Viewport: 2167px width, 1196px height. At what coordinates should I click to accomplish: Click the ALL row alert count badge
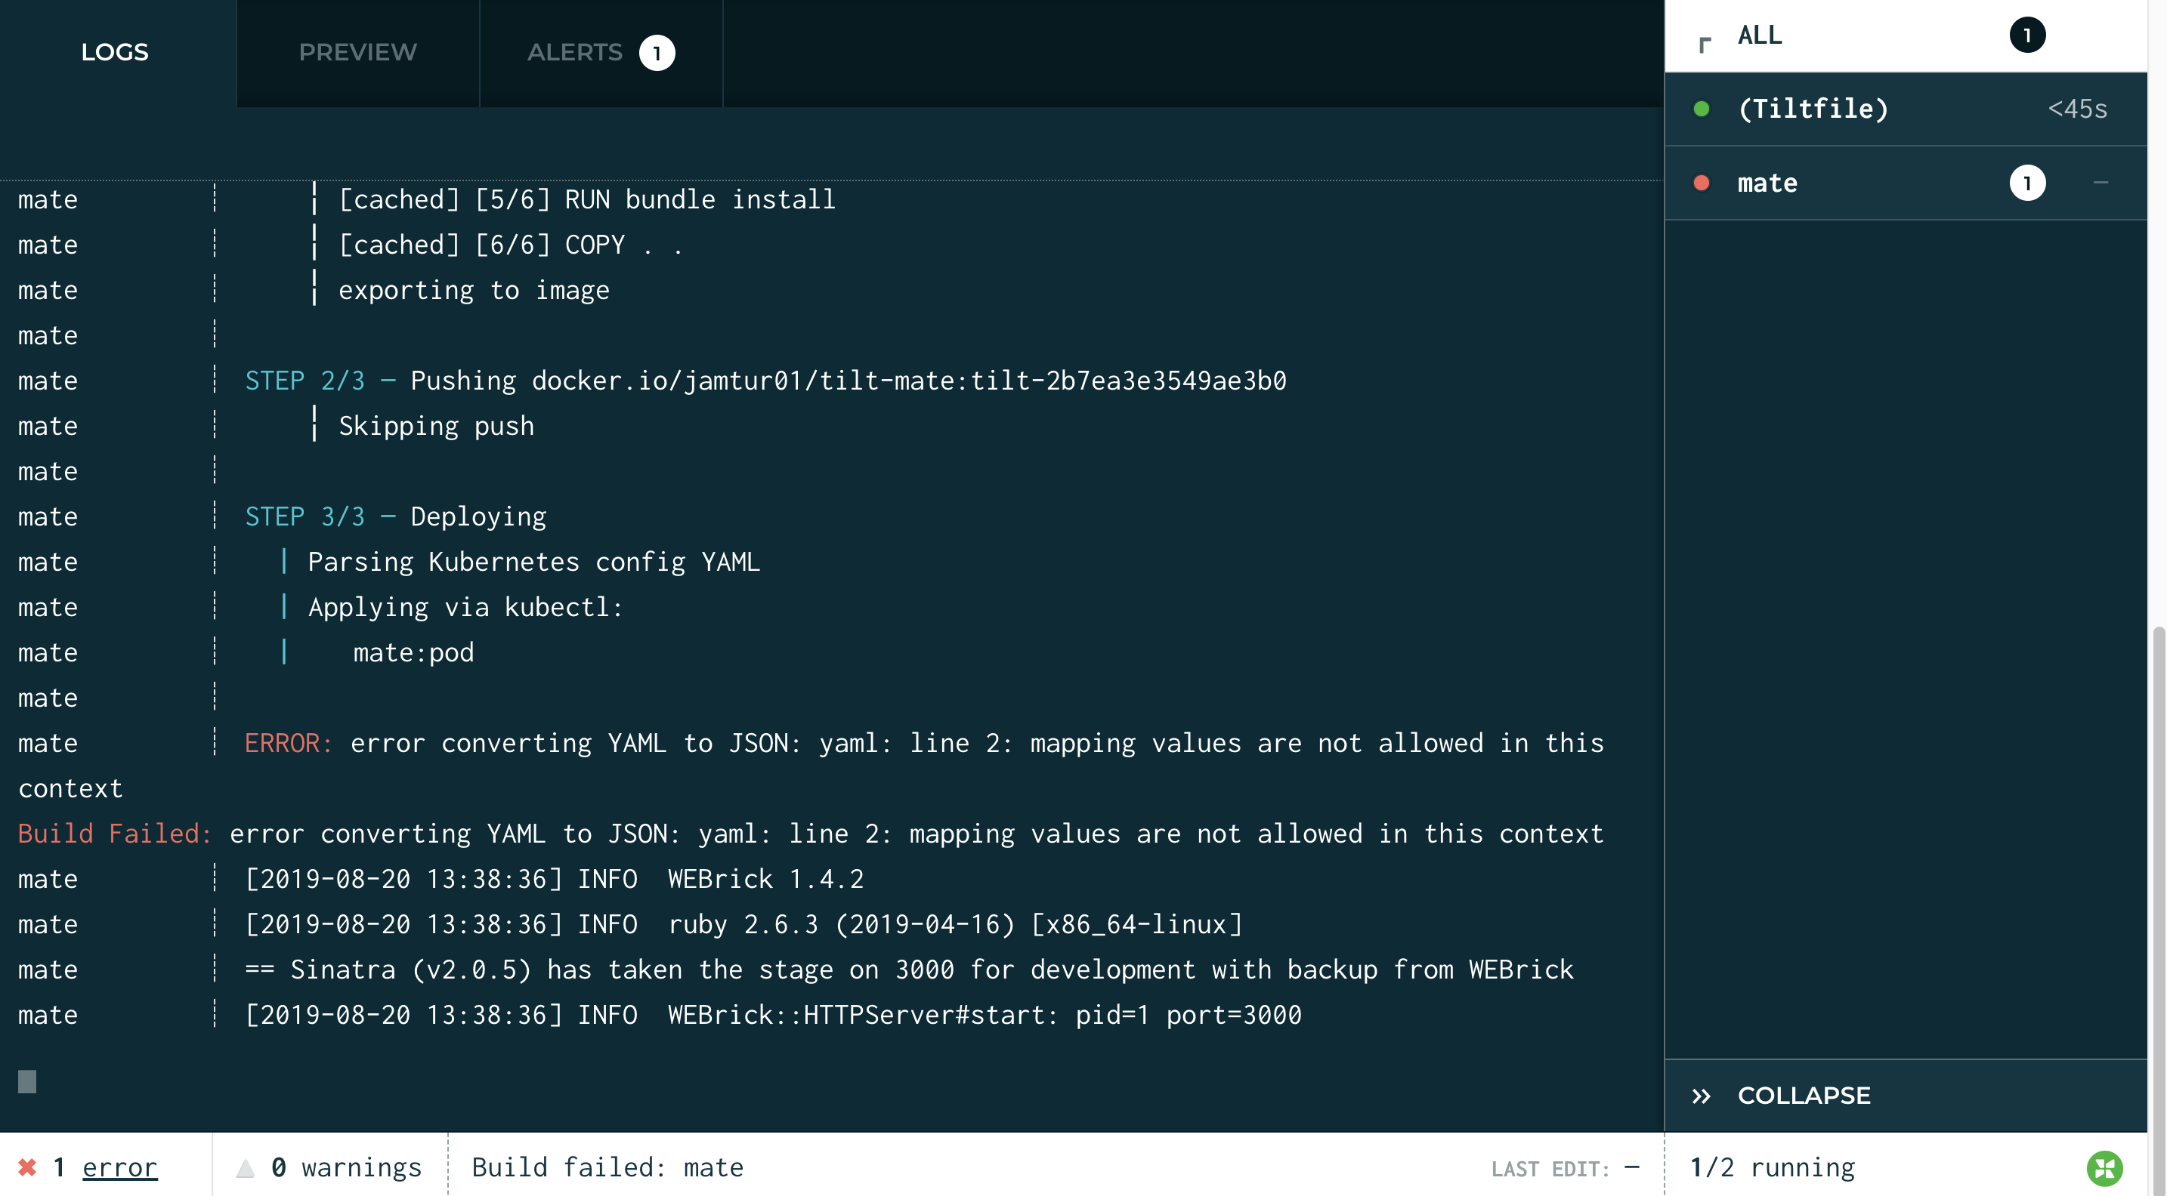point(2026,35)
